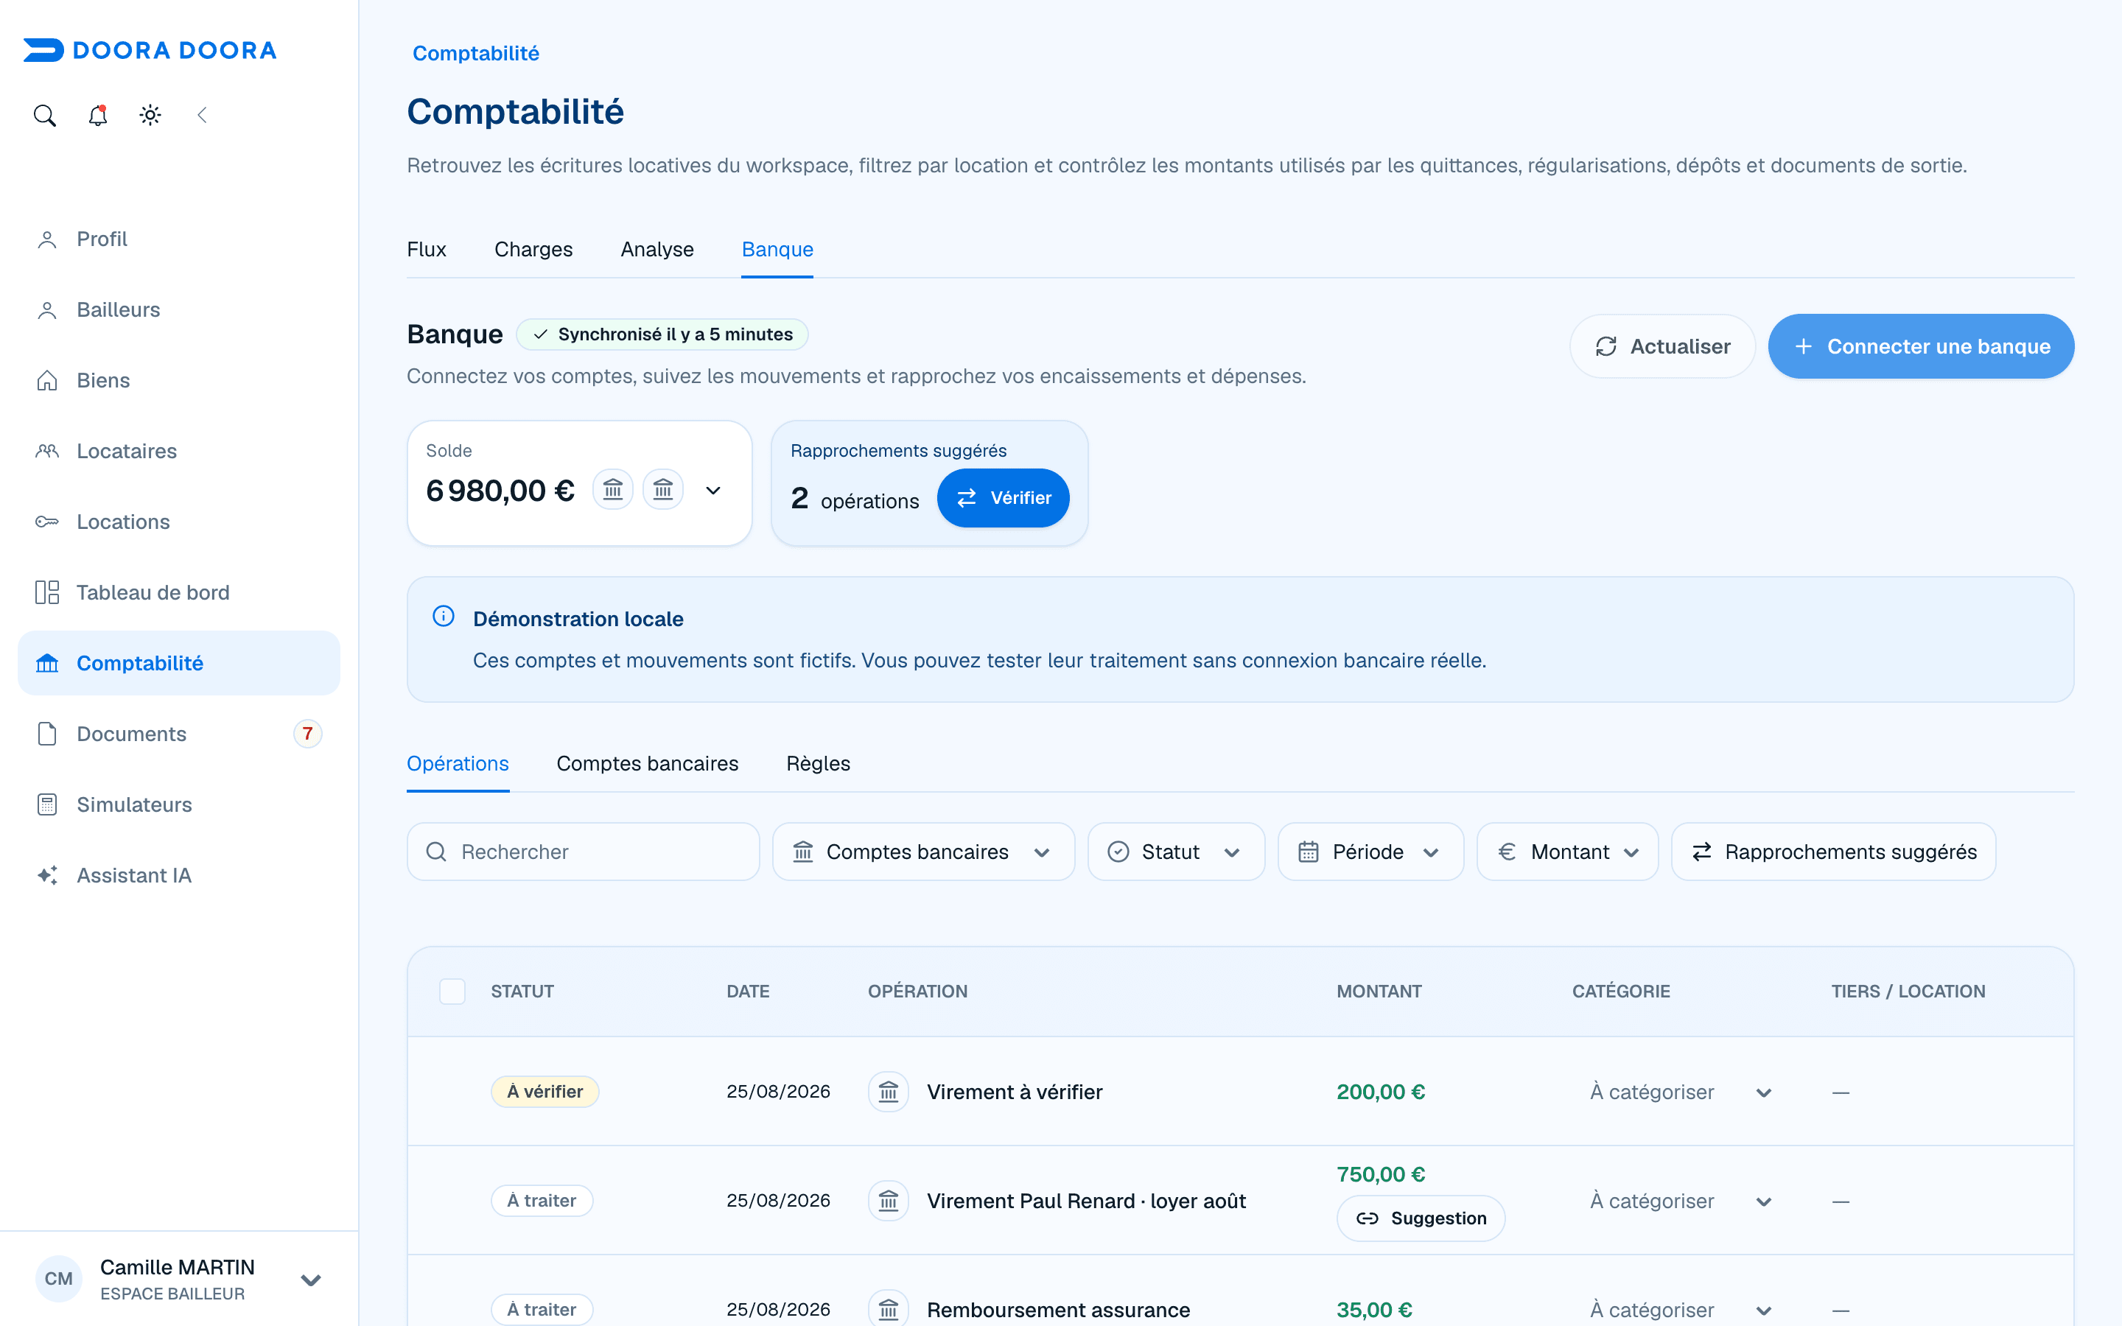Click the info icon in Démonstration locale
The image size is (2122, 1326).
click(444, 617)
